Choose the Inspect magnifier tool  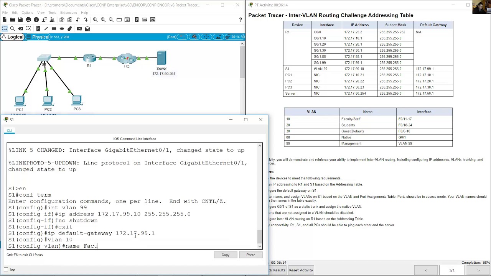click(12, 29)
